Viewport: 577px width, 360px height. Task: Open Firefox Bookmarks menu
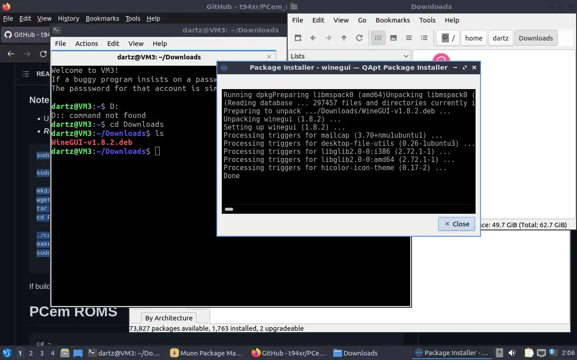coord(102,18)
